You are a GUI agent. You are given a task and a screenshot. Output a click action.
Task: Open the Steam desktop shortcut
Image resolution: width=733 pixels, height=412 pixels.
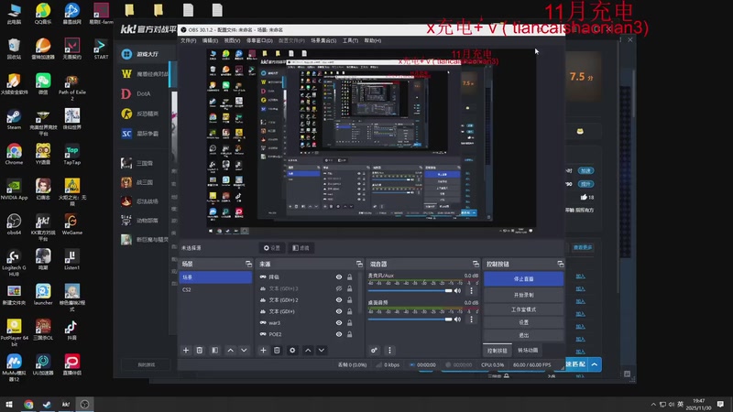point(14,119)
